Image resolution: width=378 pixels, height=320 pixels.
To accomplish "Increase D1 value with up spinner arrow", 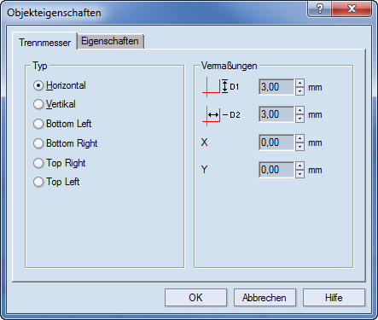I will coord(299,83).
